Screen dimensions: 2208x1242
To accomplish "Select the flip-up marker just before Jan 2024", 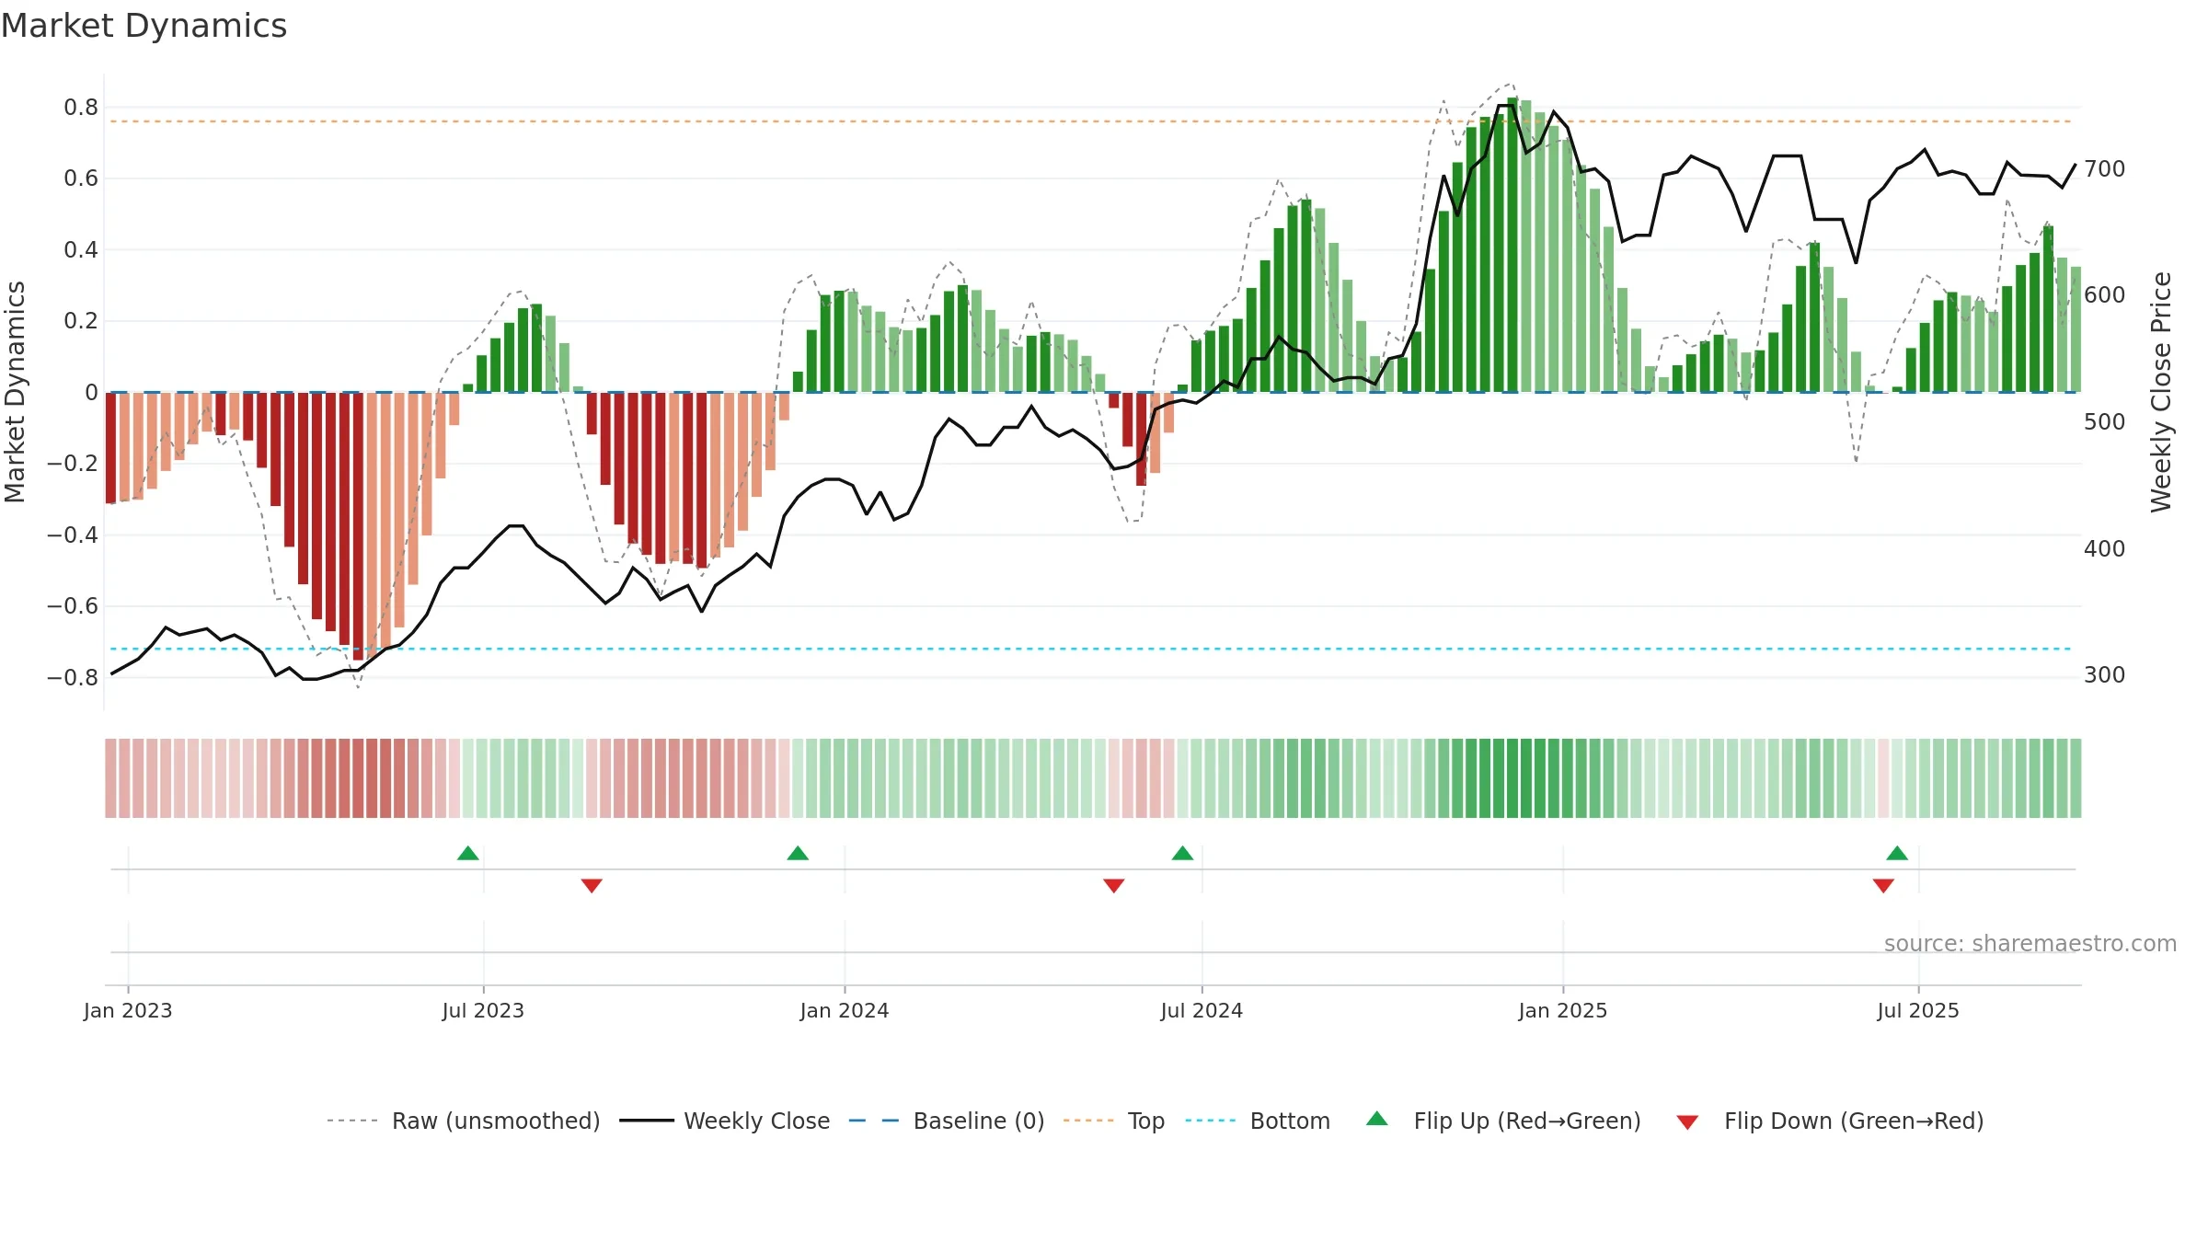I will (798, 853).
